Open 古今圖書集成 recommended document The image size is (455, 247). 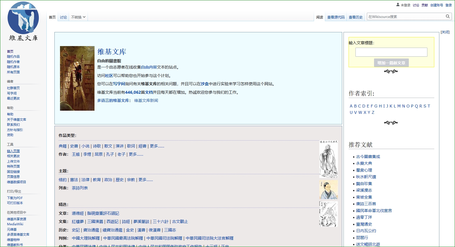point(368,156)
